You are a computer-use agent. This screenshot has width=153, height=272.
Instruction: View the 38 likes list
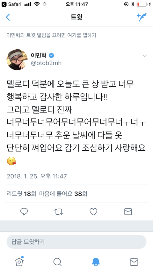click(63, 194)
